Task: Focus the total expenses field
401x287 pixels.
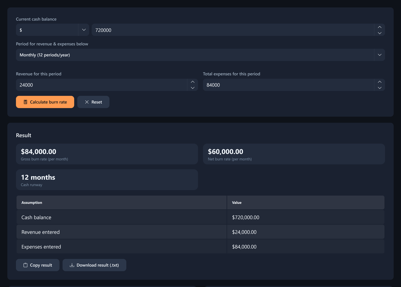Action: (288, 85)
